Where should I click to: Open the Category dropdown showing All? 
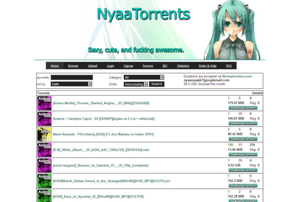click(x=144, y=77)
